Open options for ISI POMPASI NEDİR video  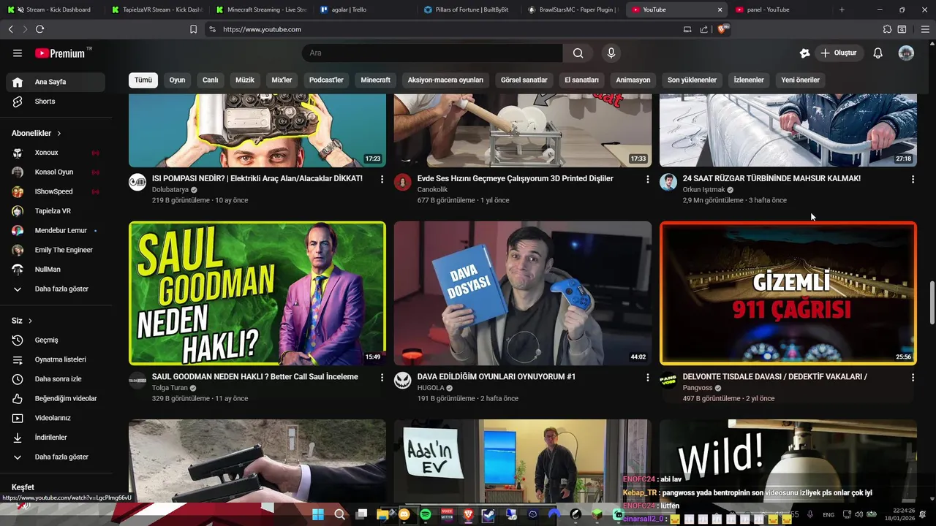382,179
